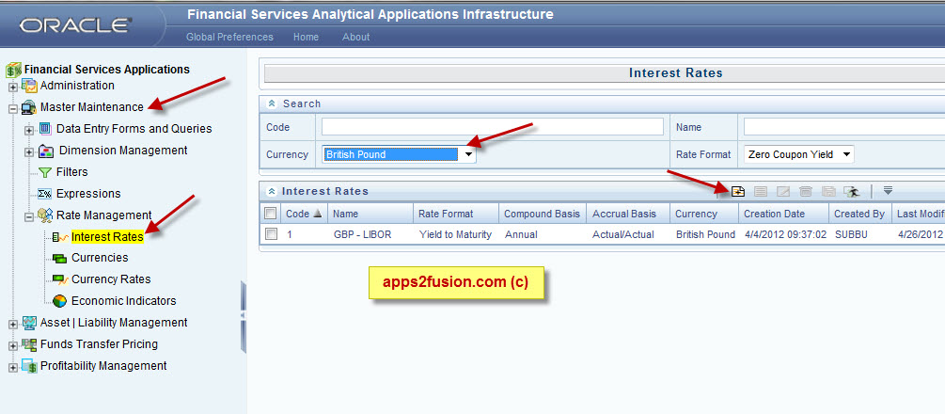Click the GBP - LIBOR name cell
945x414 pixels.
click(x=362, y=234)
